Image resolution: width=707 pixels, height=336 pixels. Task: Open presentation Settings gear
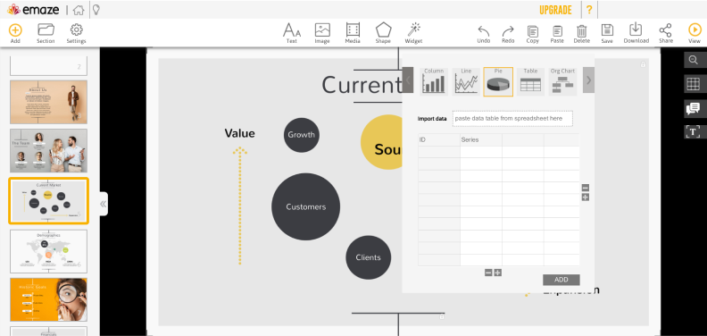tap(76, 33)
